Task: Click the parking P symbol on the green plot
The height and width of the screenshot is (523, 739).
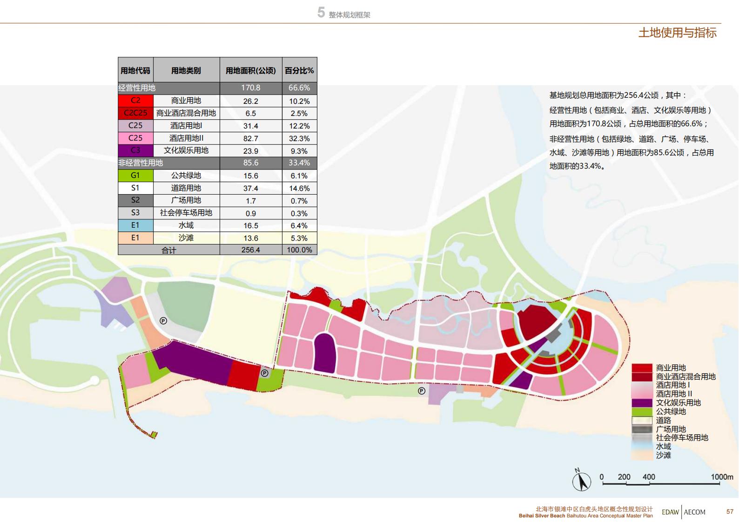Action: point(265,373)
